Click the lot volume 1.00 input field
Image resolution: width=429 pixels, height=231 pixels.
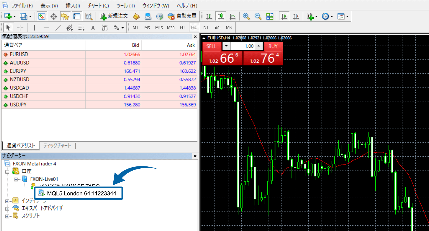tap(243, 46)
